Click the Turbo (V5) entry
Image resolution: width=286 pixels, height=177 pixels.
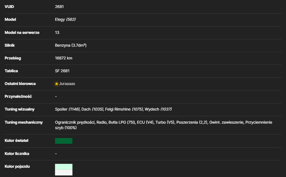pyautogui.click(x=165, y=122)
